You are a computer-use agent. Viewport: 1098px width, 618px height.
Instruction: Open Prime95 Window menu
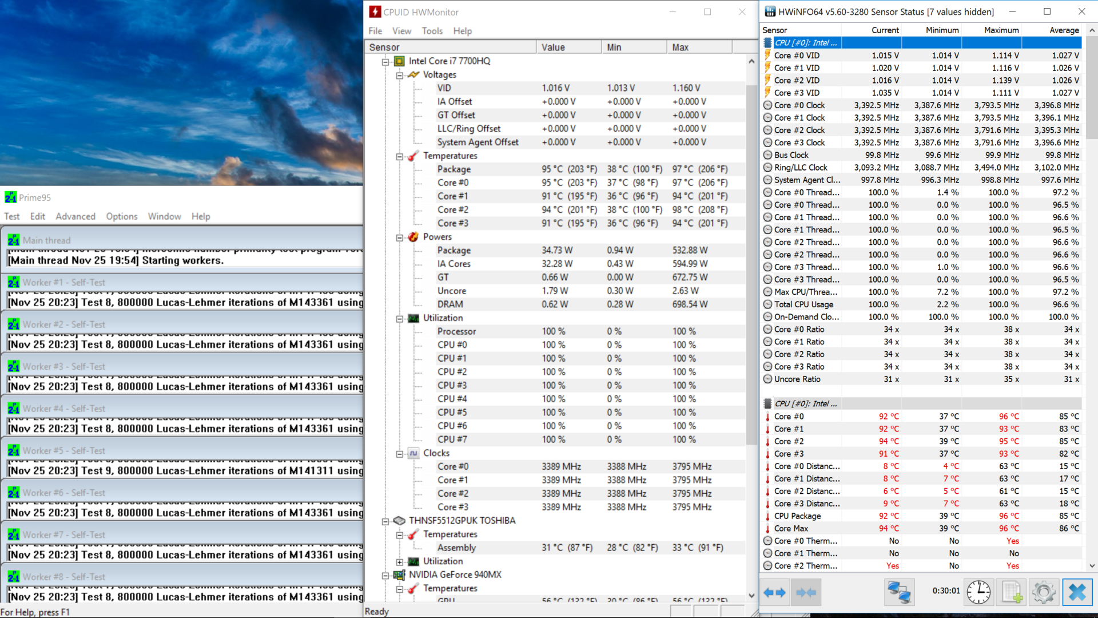tap(165, 216)
